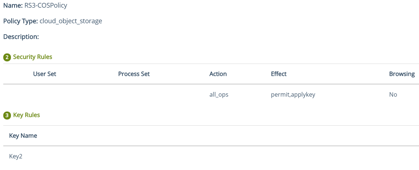Select the Key2 key rule row
This screenshot has height=170, width=419.
coord(16,157)
